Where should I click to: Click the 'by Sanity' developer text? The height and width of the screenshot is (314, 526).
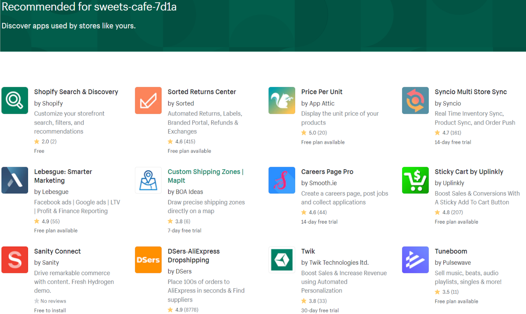(x=47, y=262)
